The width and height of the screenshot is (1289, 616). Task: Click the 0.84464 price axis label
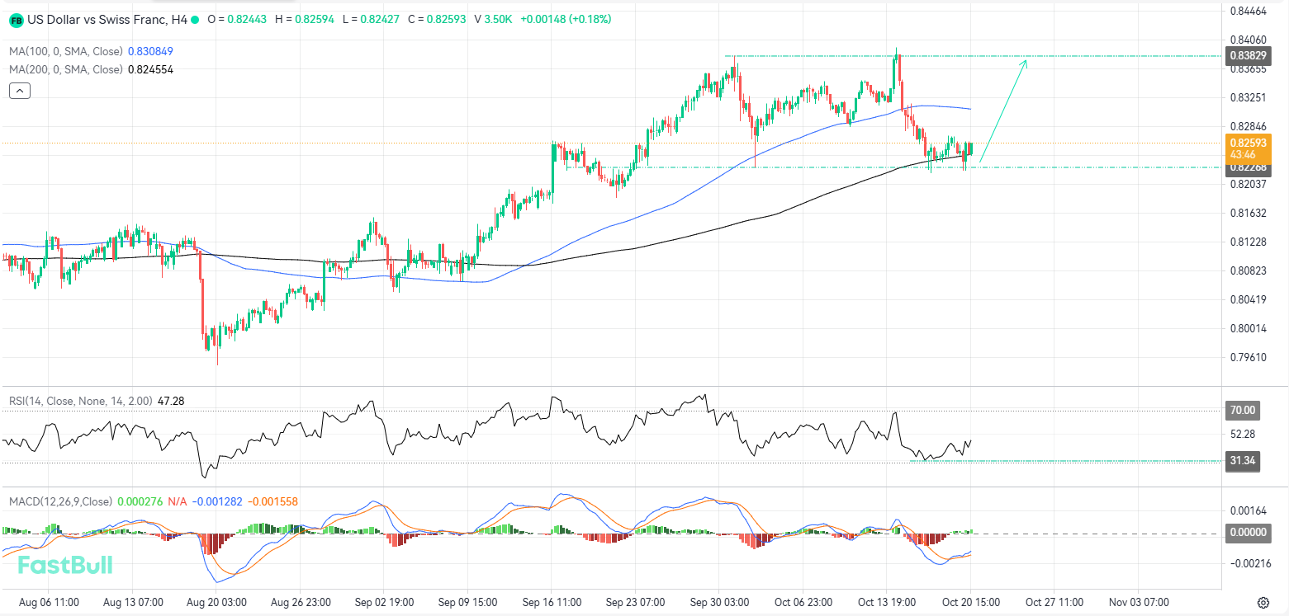point(1248,12)
